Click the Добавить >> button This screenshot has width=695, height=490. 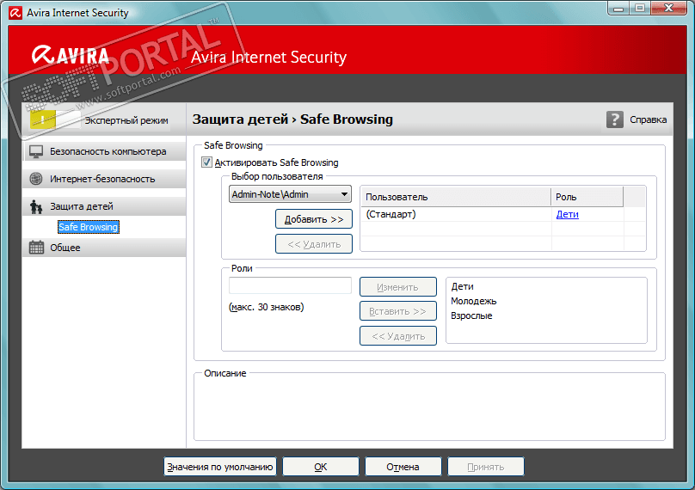pyautogui.click(x=314, y=219)
